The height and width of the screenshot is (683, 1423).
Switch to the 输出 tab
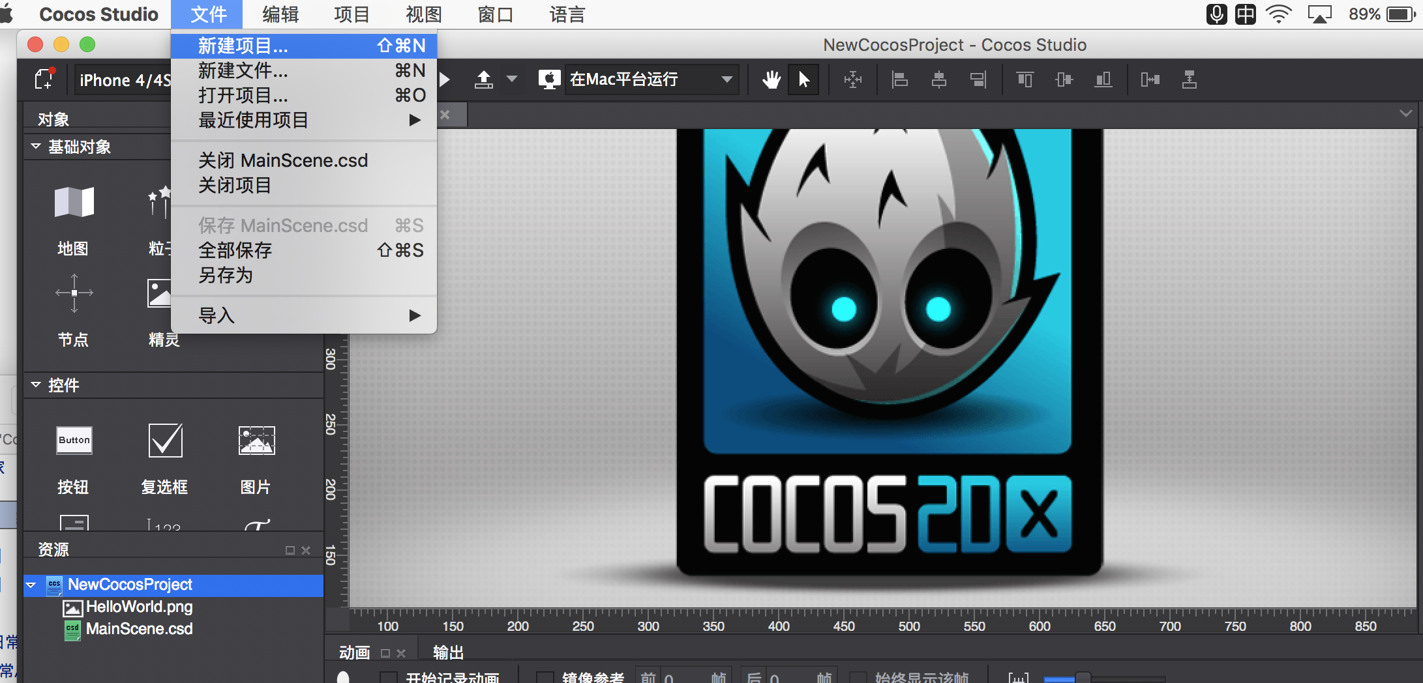click(449, 652)
